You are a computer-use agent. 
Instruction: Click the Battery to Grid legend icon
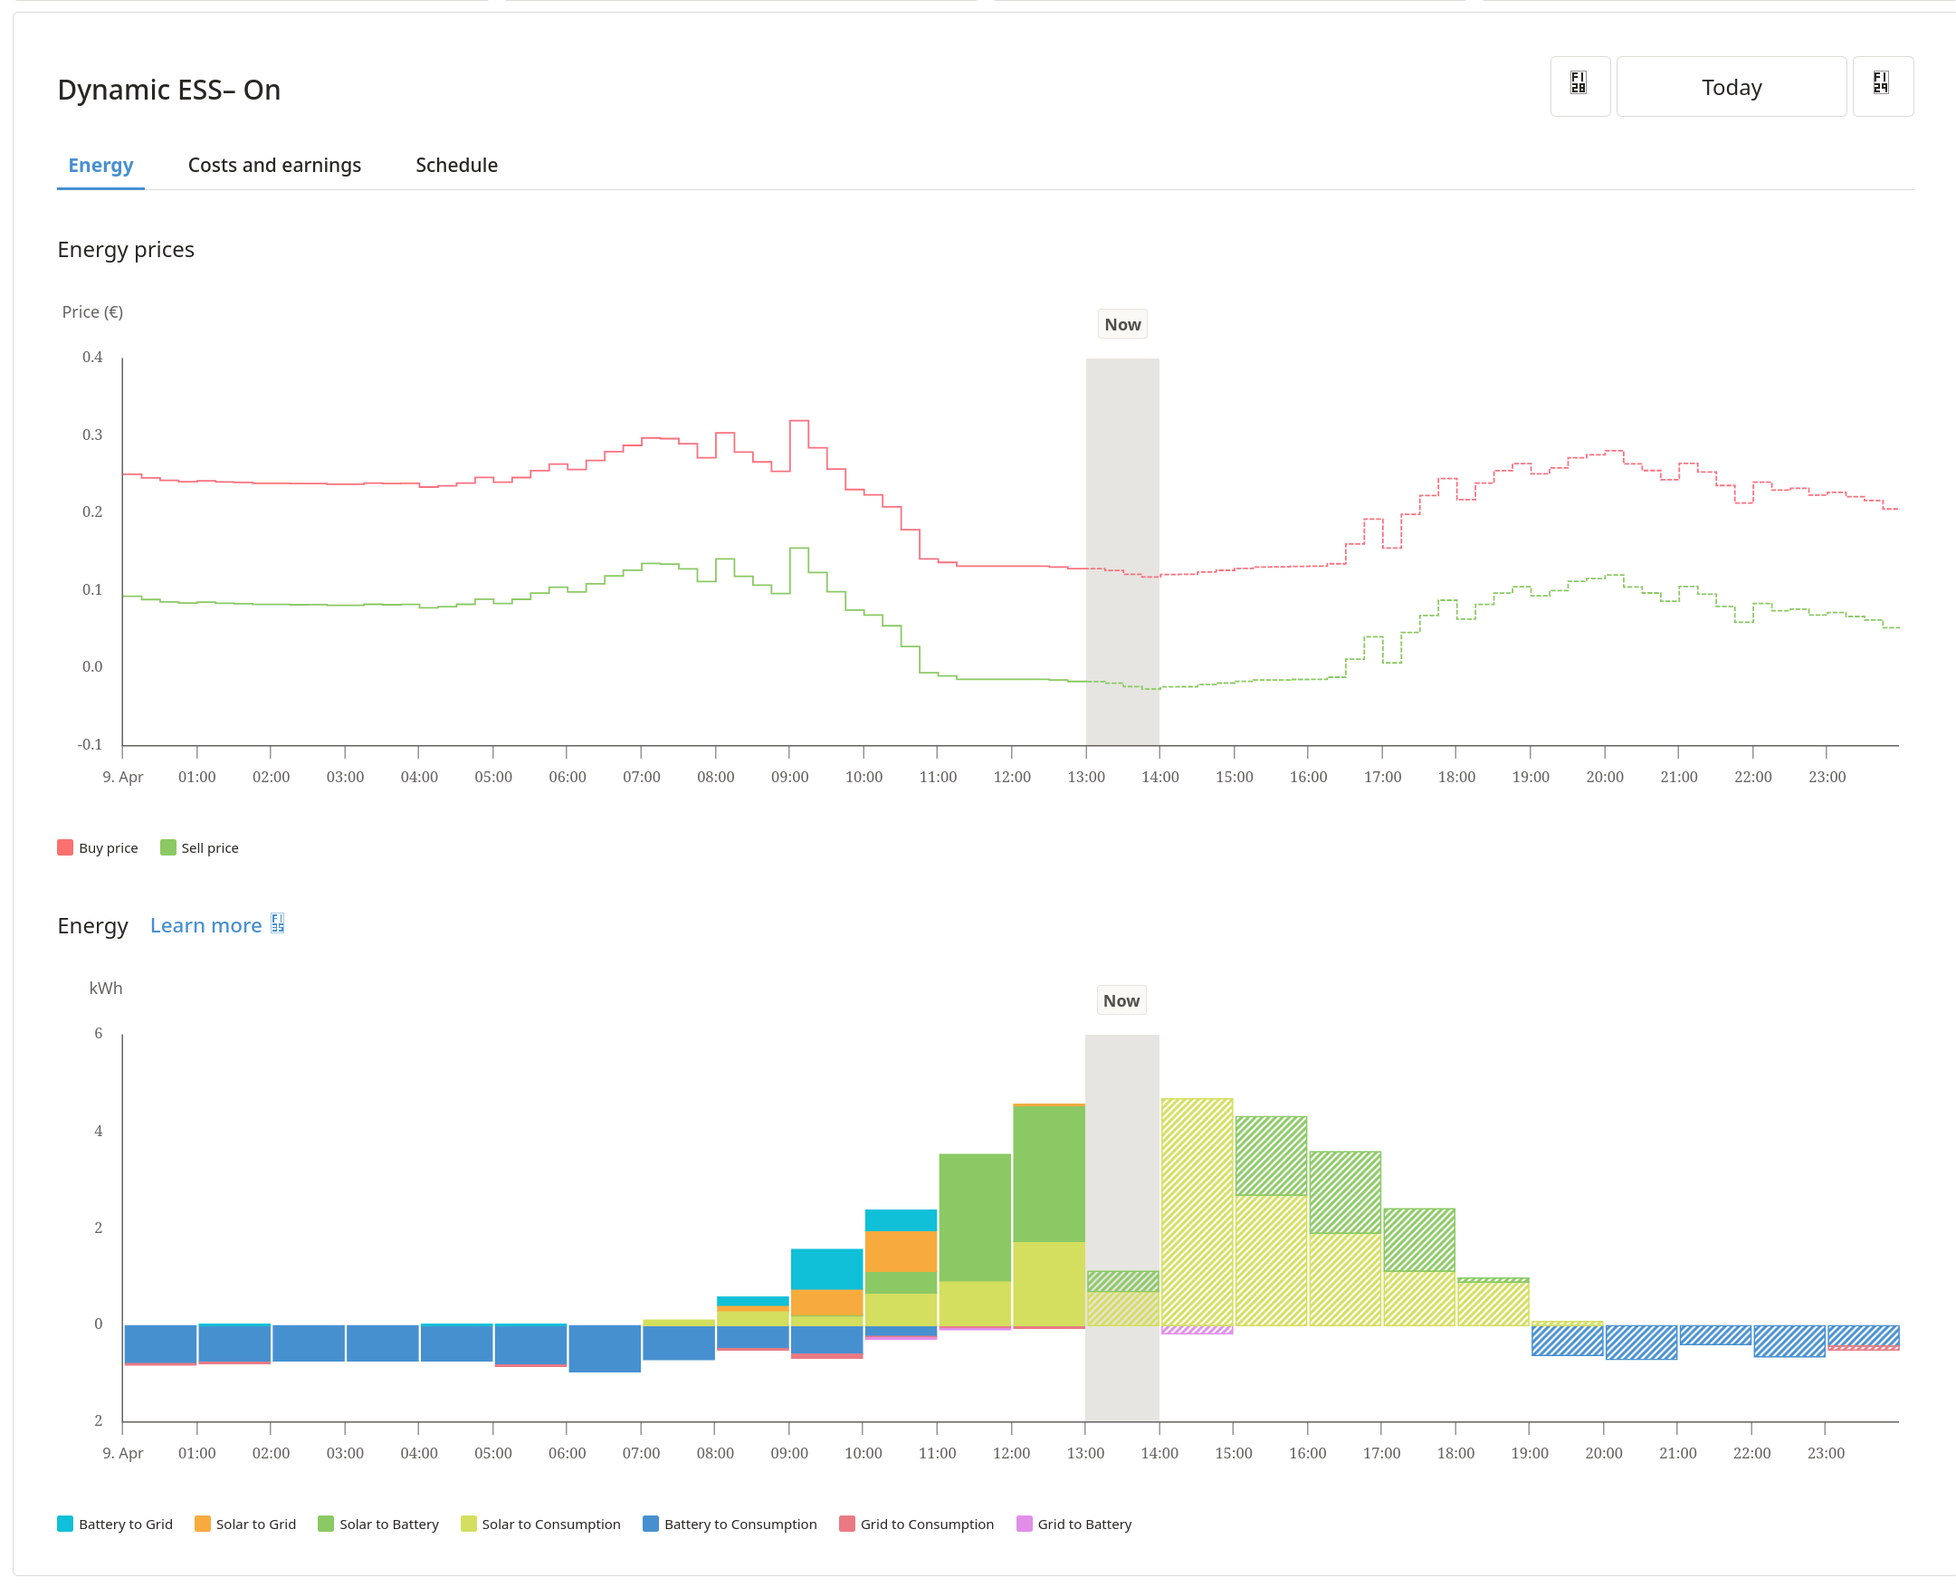(x=64, y=1524)
